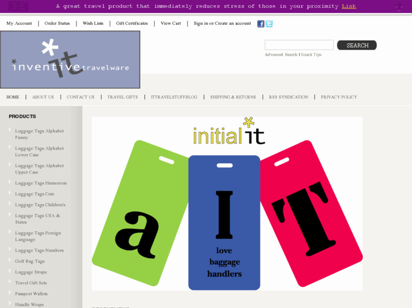Click the up arrow in purple banner

click(x=399, y=7)
